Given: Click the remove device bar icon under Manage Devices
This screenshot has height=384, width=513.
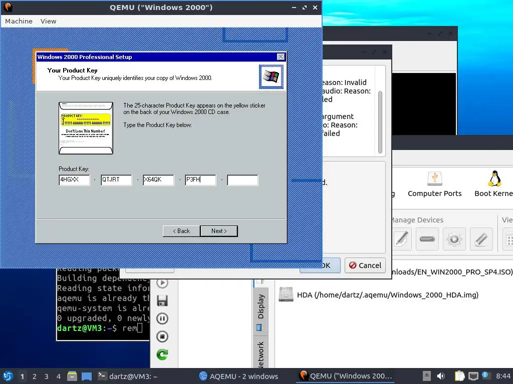Looking at the screenshot, I should (x=427, y=239).
